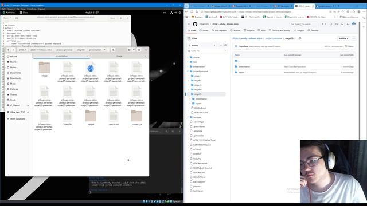
Task: Click the project-personal breadcrumb link on GitHub
Action: click(274, 38)
